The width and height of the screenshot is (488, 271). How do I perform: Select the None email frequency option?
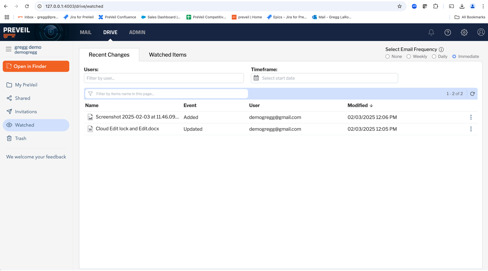(x=387, y=57)
